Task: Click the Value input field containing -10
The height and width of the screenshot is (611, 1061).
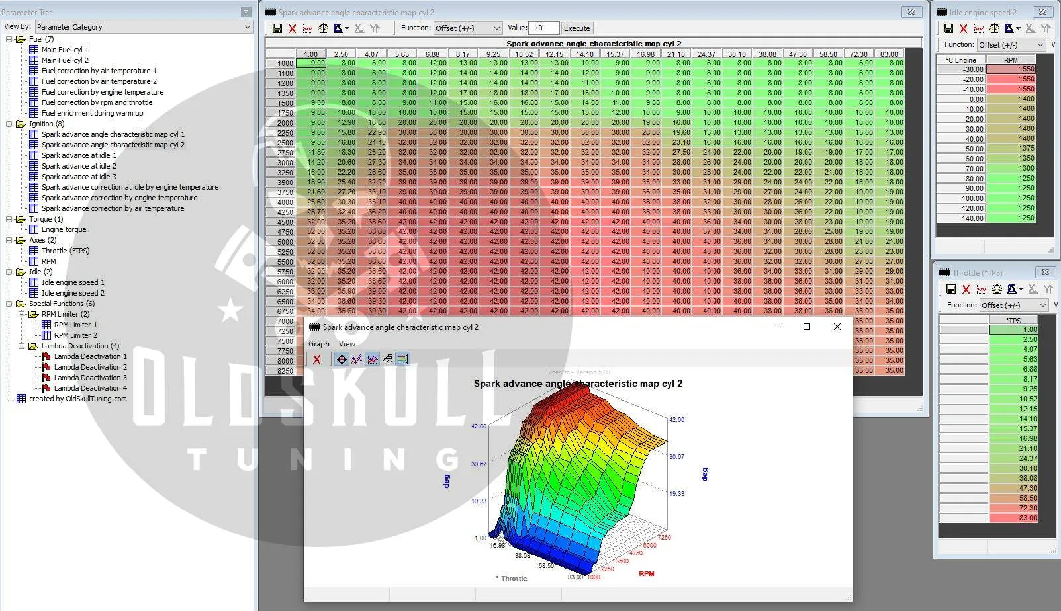Action: pyautogui.click(x=543, y=28)
